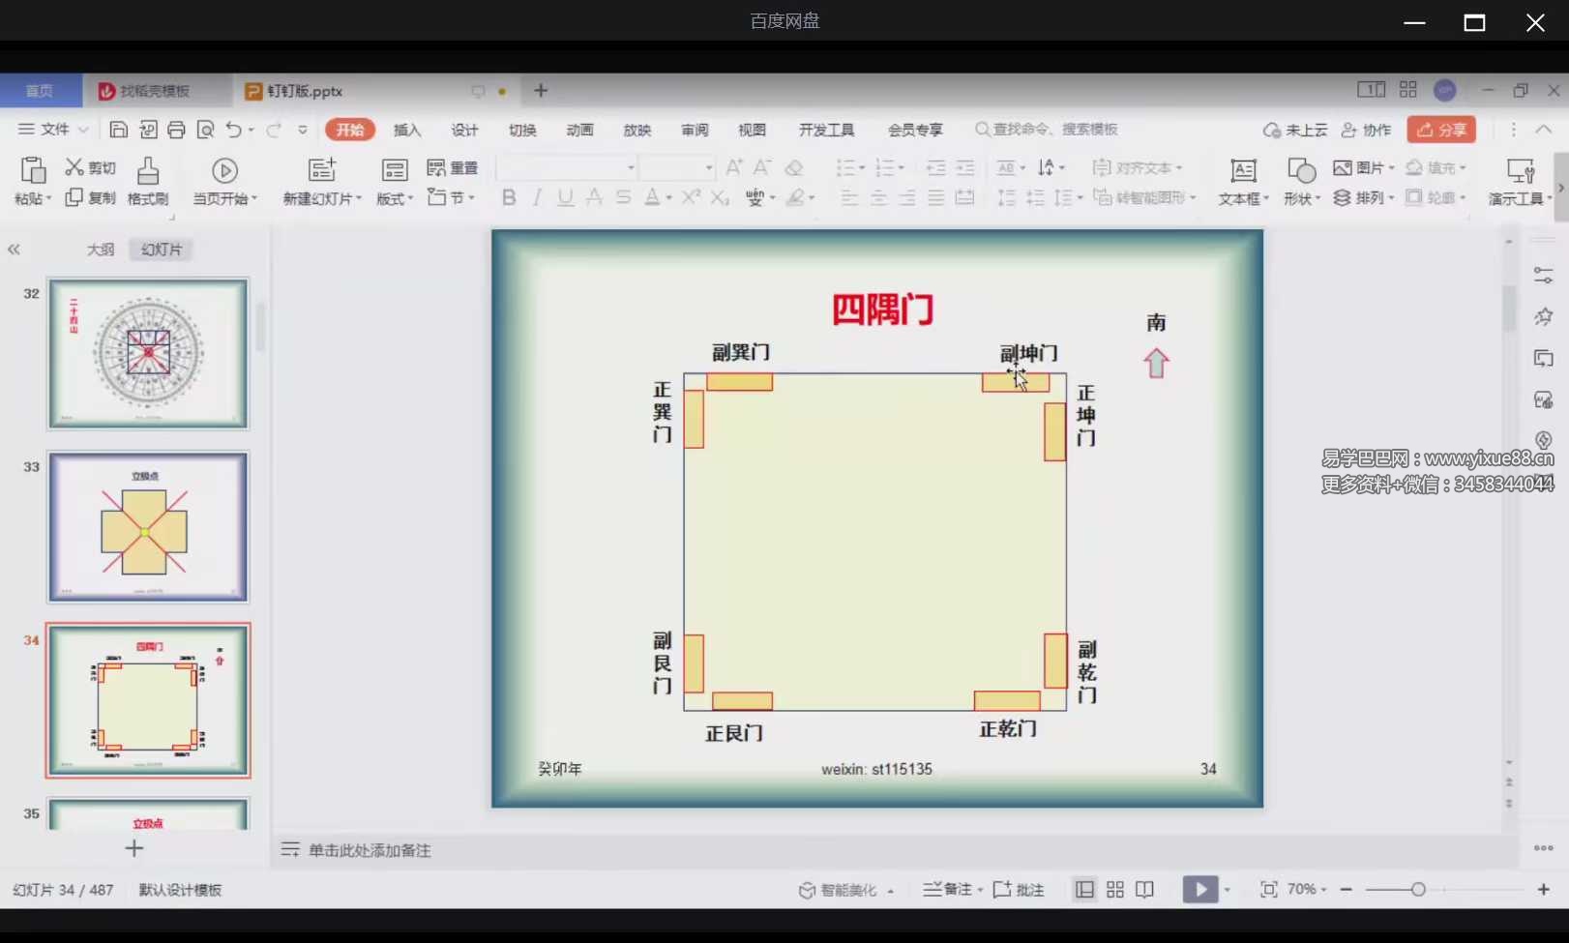The image size is (1569, 943).
Task: Toggle reading view in status bar
Action: pos(1145,889)
